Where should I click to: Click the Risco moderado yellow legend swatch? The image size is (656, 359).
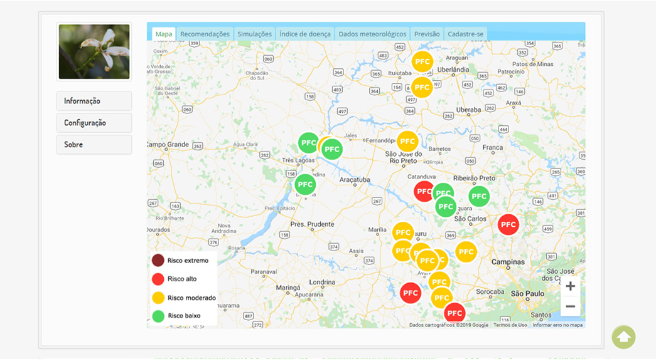(x=158, y=298)
